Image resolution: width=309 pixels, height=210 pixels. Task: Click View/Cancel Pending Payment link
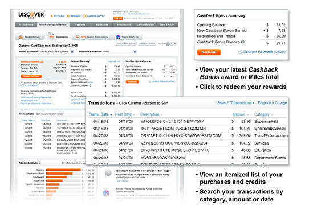(x=36, y=97)
